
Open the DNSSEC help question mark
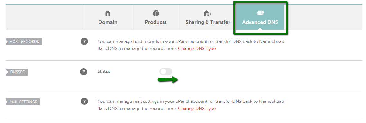(x=84, y=72)
